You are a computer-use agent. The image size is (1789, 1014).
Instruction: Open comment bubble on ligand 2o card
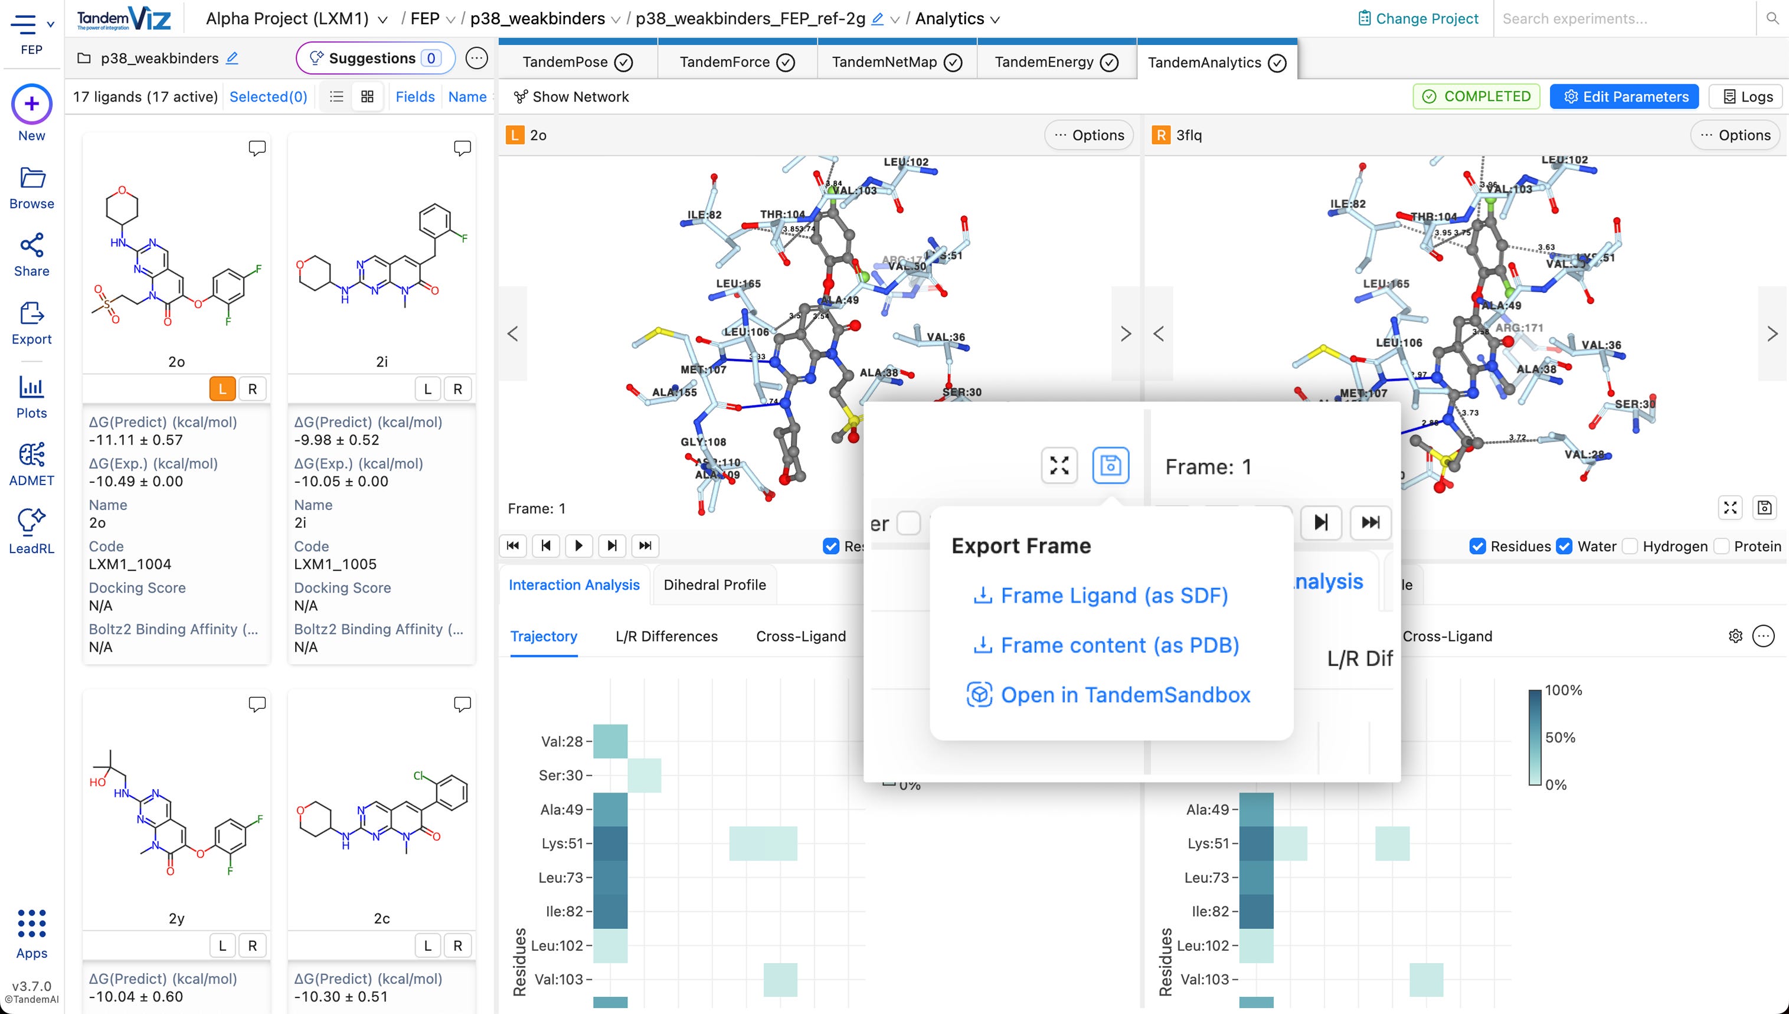257,148
